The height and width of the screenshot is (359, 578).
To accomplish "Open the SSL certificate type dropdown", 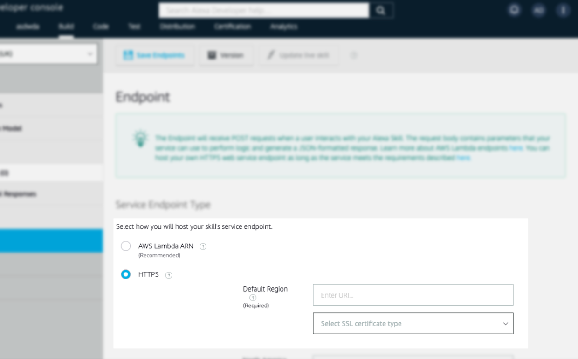I will click(x=413, y=323).
